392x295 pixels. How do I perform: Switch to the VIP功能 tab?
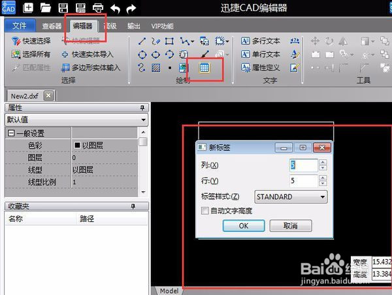162,26
